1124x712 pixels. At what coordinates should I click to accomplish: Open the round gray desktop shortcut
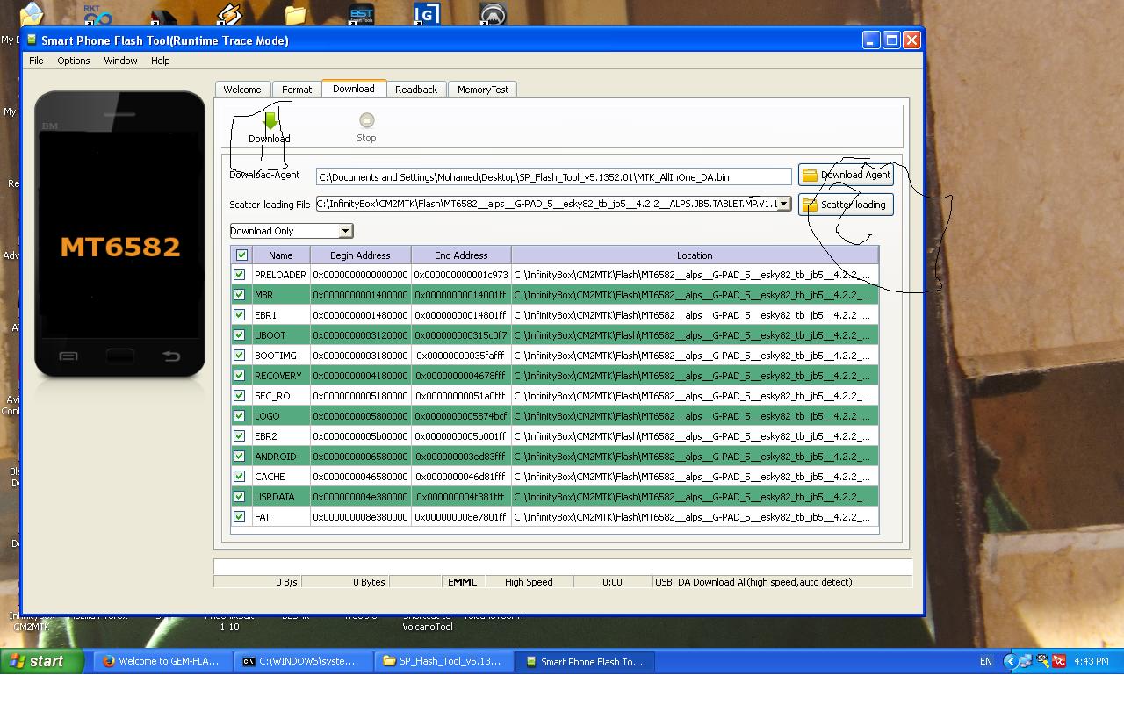[x=493, y=13]
